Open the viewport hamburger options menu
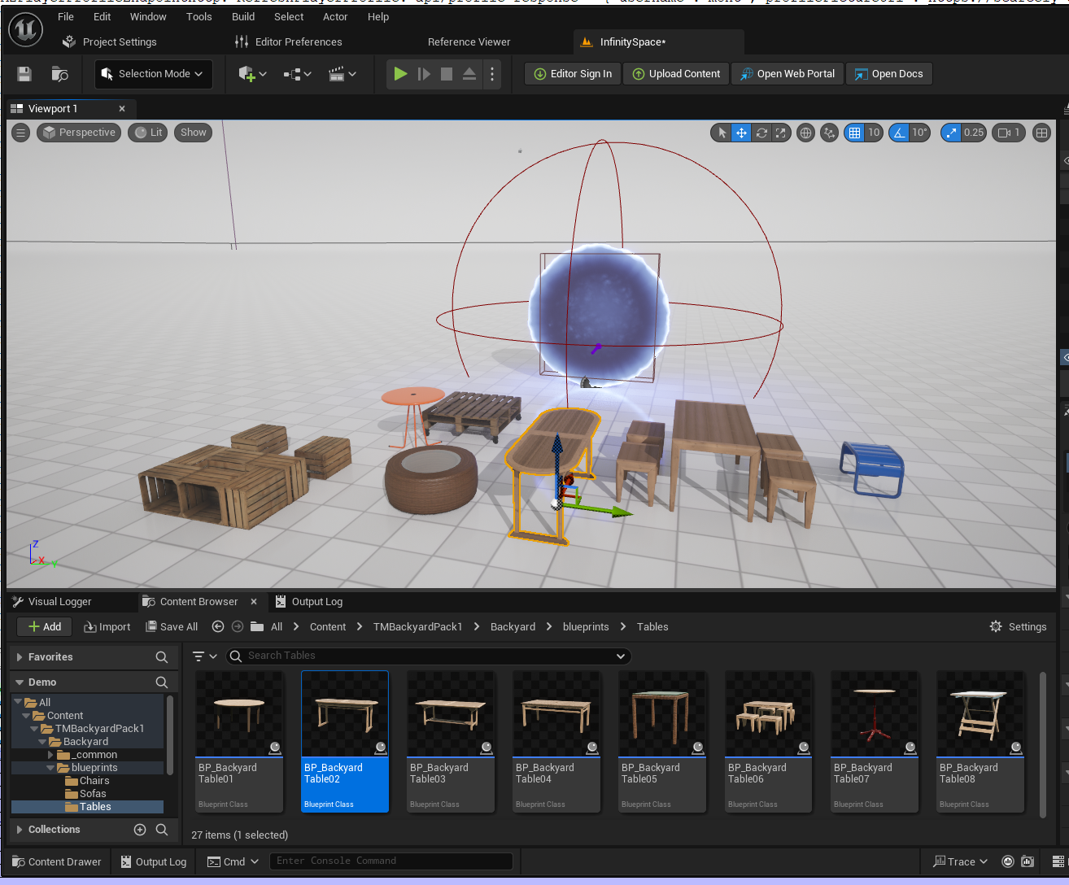 21,133
